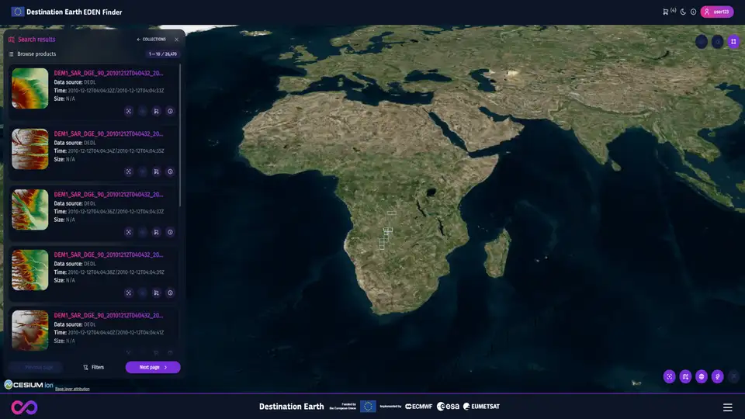Add the first product to cart
The width and height of the screenshot is (745, 419).
coord(156,111)
